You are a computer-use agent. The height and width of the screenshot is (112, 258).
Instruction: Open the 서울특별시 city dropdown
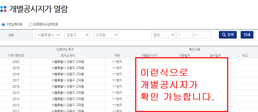coord(48,35)
